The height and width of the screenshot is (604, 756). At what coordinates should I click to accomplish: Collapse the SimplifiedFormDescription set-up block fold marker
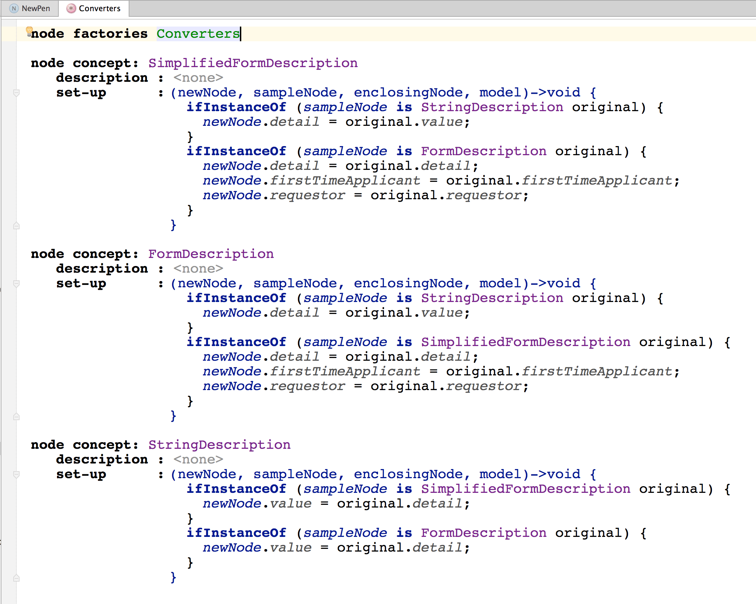tap(16, 93)
